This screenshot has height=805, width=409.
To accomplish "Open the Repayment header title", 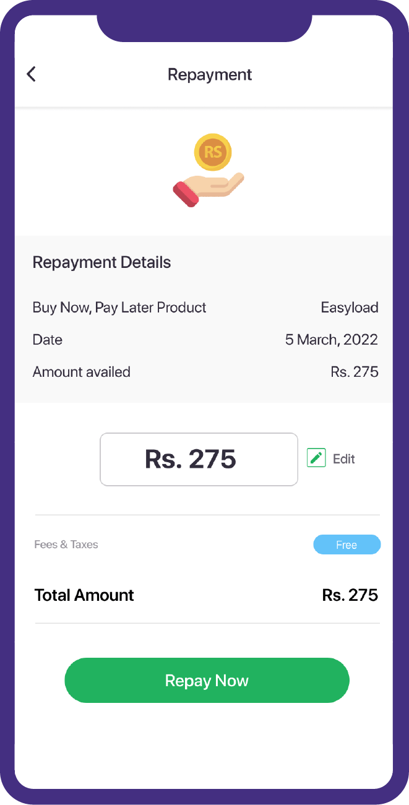I will 209,74.
